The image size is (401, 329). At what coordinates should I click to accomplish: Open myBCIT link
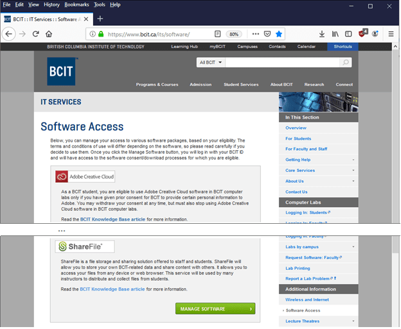click(217, 46)
